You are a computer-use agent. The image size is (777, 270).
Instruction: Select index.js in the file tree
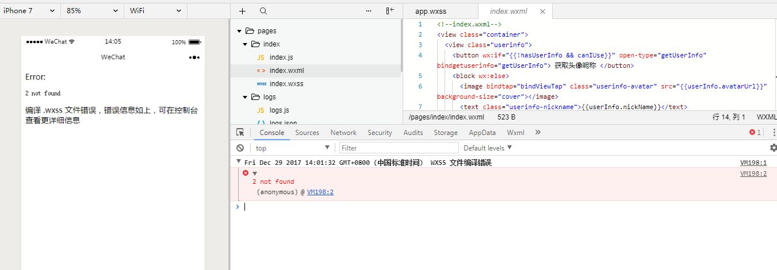pyautogui.click(x=281, y=57)
